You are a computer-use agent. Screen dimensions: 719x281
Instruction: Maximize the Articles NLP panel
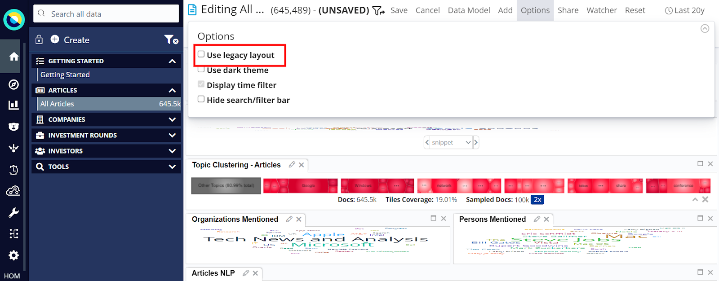point(700,272)
